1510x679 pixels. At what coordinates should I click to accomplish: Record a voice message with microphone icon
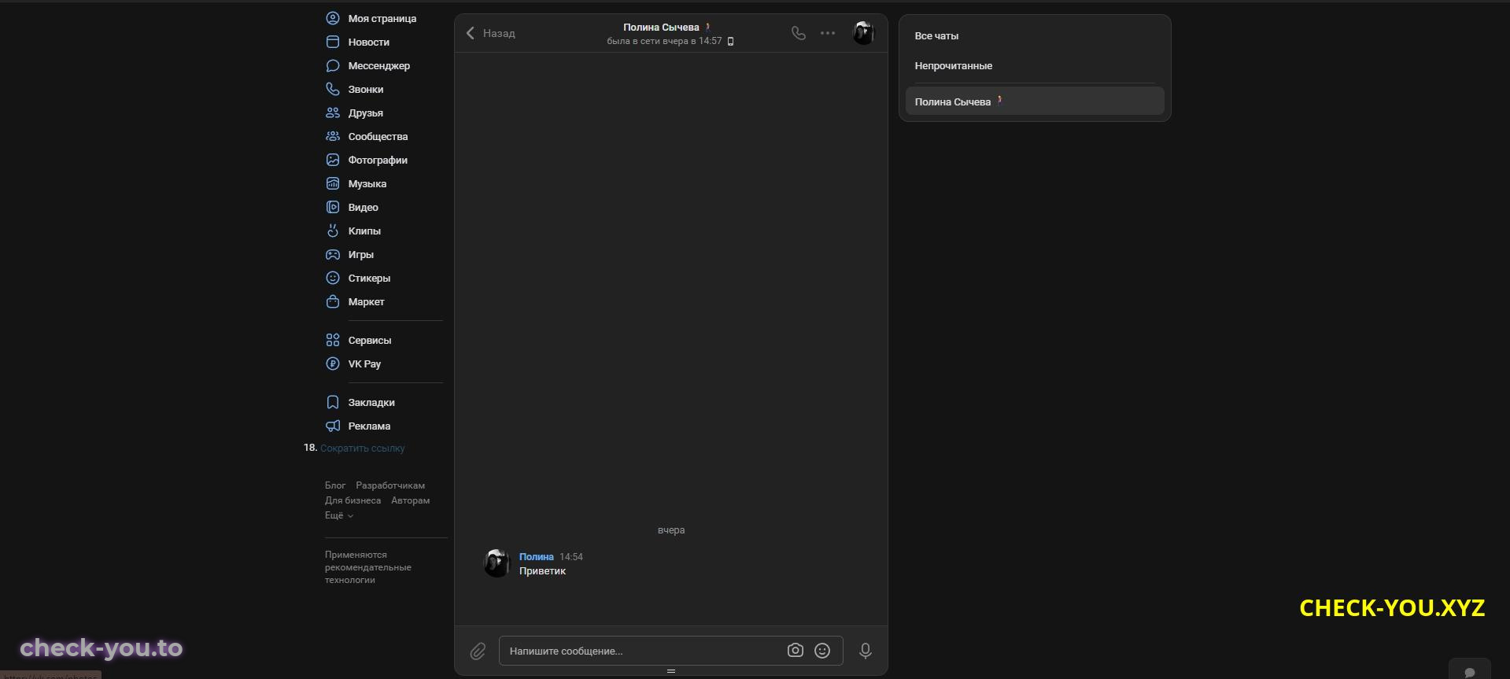[866, 651]
